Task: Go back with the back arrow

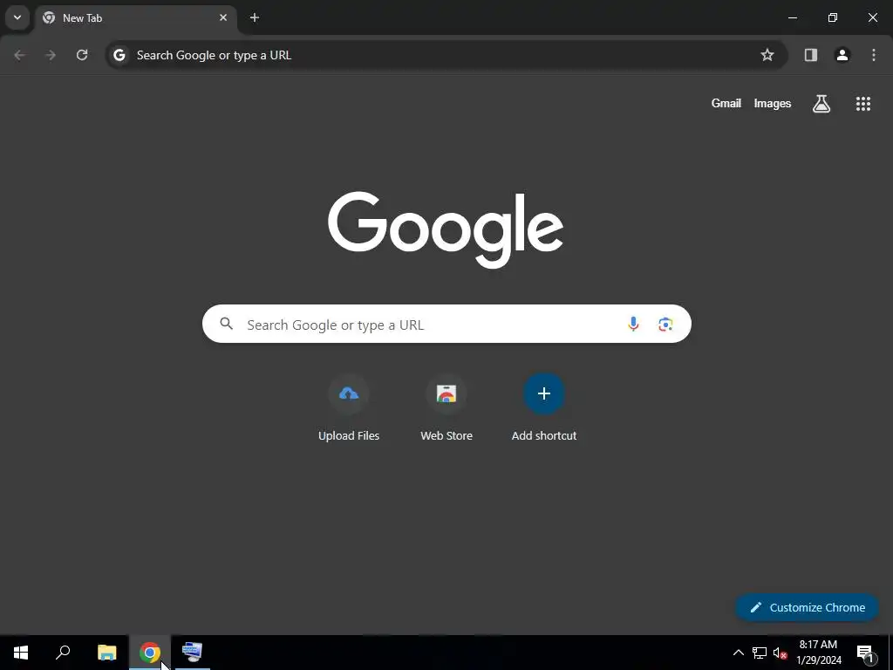Action: (19, 55)
